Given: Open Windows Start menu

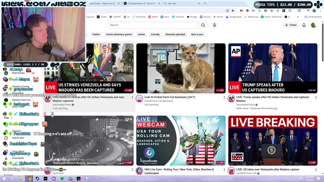Looking at the screenshot, I should [4, 179].
